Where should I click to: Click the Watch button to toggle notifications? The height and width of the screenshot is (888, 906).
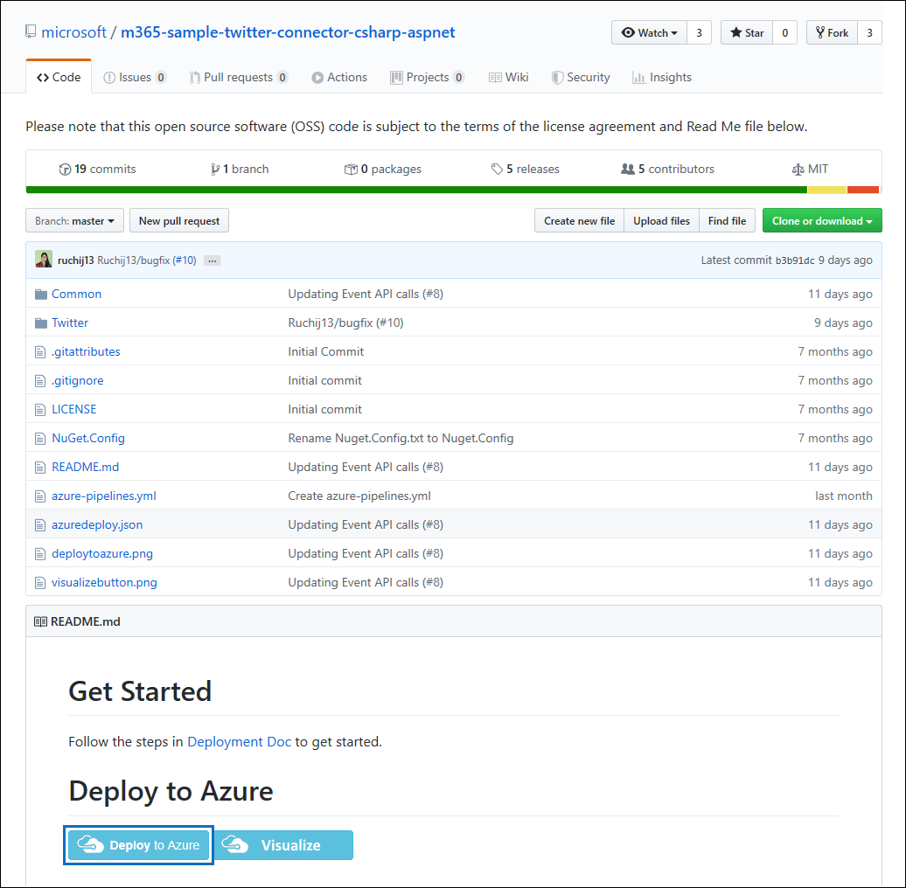(x=648, y=32)
